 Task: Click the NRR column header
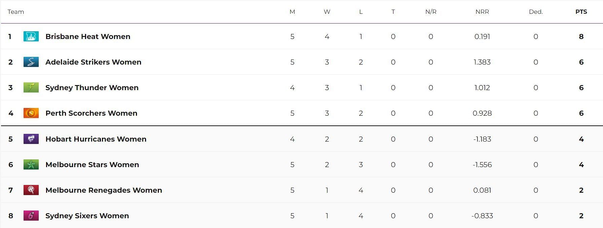click(482, 12)
